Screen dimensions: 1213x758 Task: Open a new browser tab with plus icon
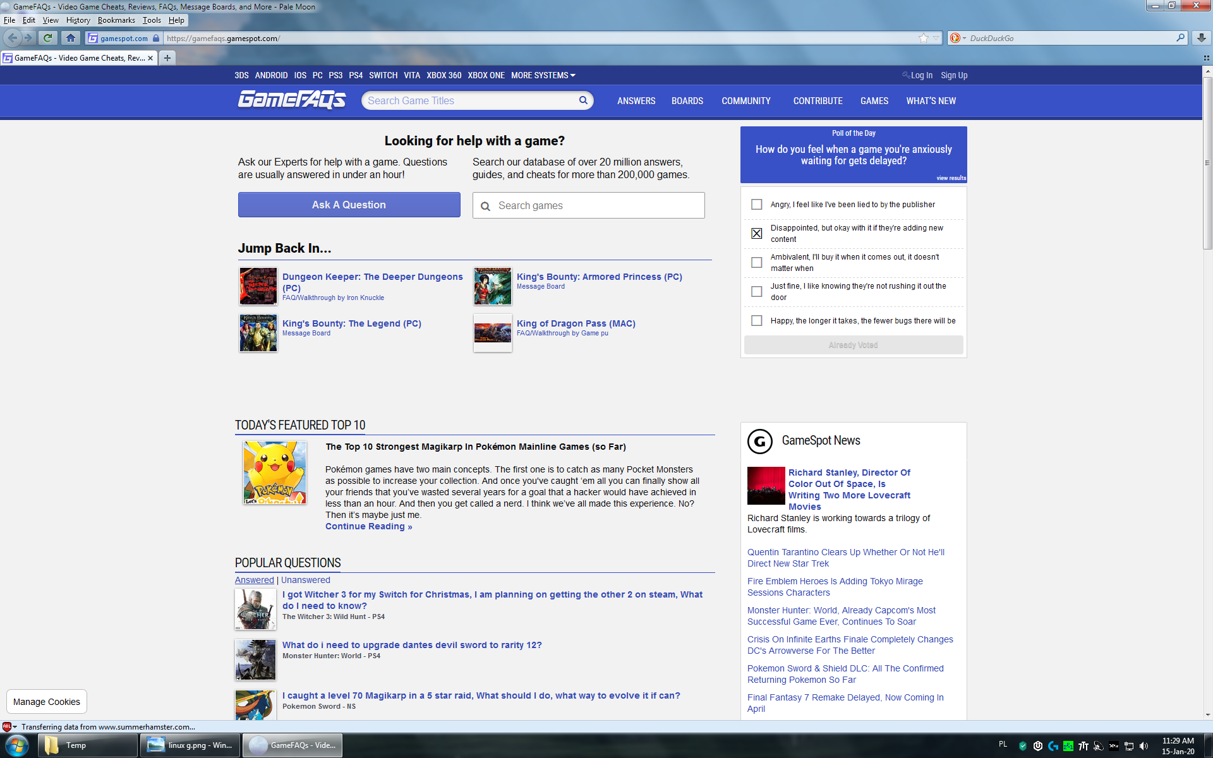[167, 58]
